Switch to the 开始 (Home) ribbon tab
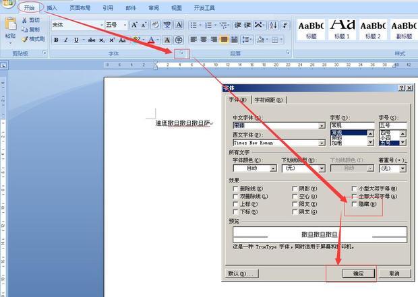The image size is (418, 297). (x=29, y=7)
